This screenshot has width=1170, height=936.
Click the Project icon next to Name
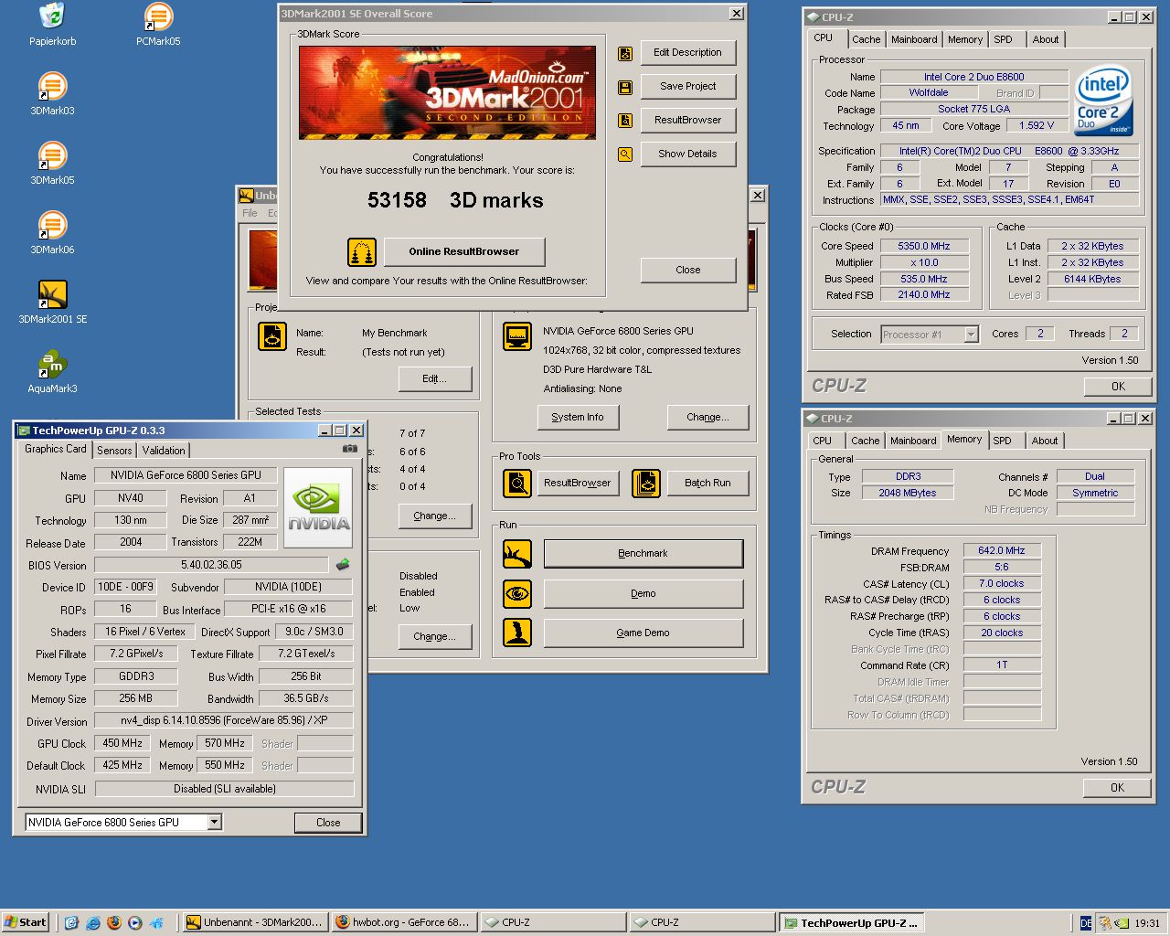click(x=272, y=337)
